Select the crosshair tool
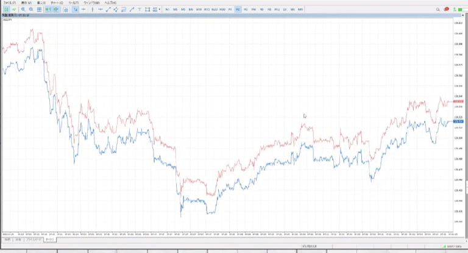 (x=83, y=10)
